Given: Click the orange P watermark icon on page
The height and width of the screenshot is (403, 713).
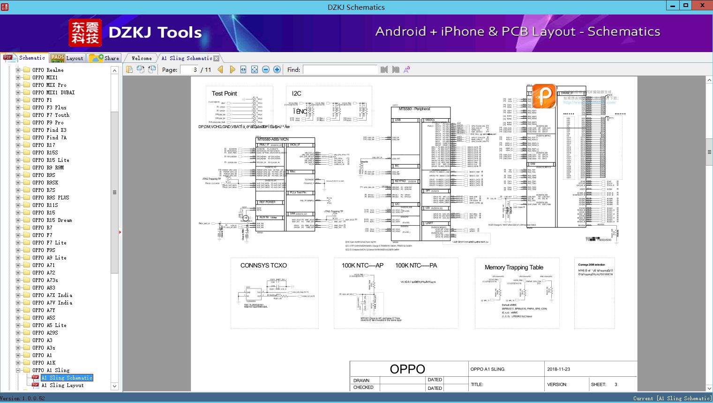Looking at the screenshot, I should tap(544, 96).
